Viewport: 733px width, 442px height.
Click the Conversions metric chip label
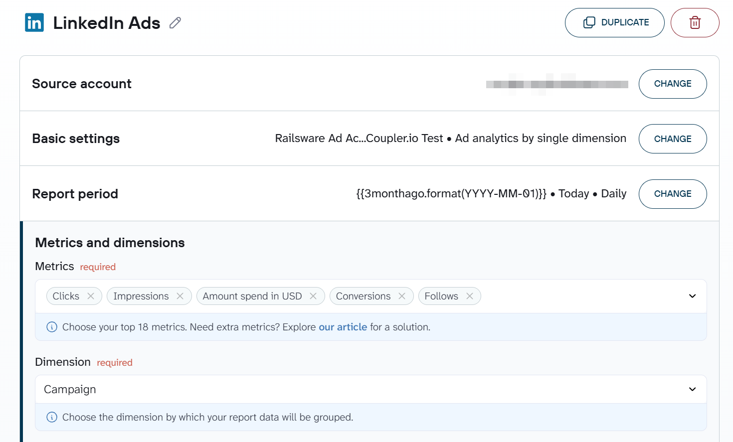coord(364,296)
